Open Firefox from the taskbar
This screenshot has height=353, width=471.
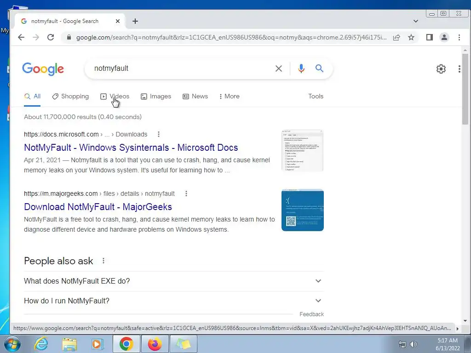click(x=155, y=344)
